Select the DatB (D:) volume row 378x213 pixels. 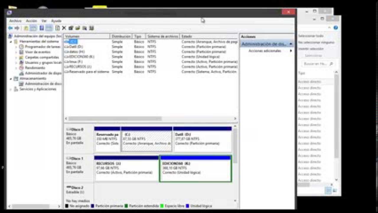(x=151, y=47)
